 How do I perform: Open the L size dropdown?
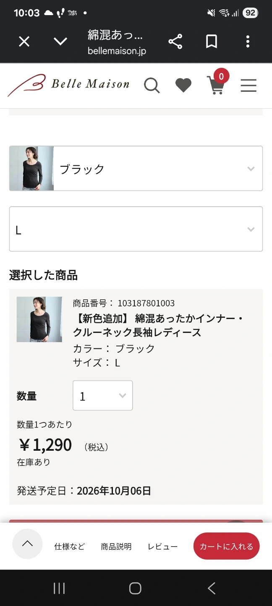pos(136,229)
